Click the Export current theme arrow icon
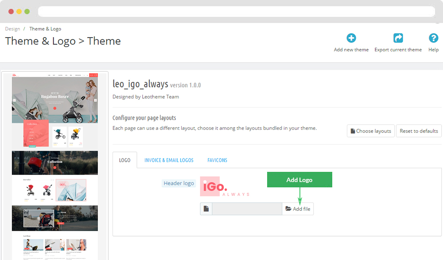Screen dimensions: 443x260 point(398,38)
